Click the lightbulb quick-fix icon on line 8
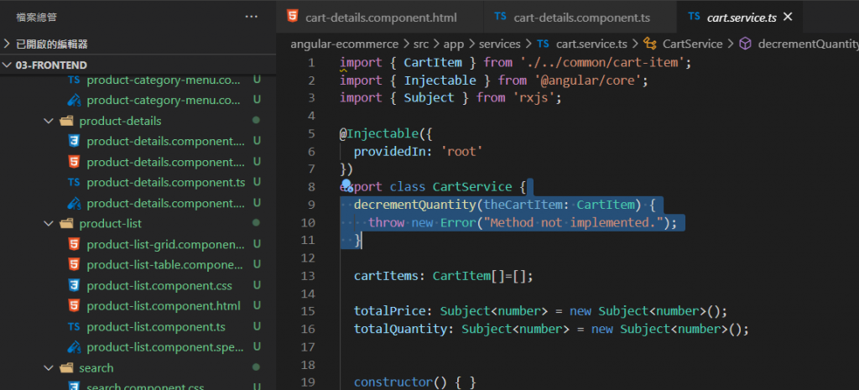 (346, 185)
